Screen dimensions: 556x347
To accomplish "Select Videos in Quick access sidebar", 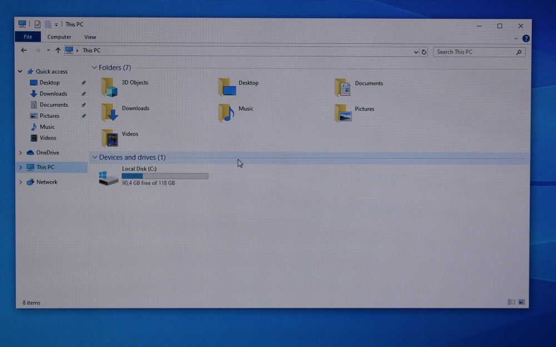I will point(47,138).
